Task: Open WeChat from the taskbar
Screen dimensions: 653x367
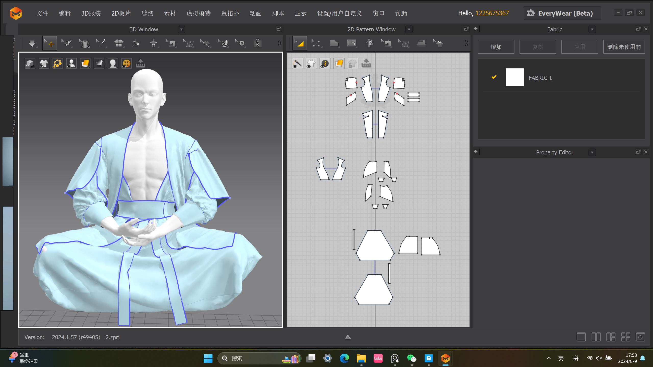Action: click(412, 359)
